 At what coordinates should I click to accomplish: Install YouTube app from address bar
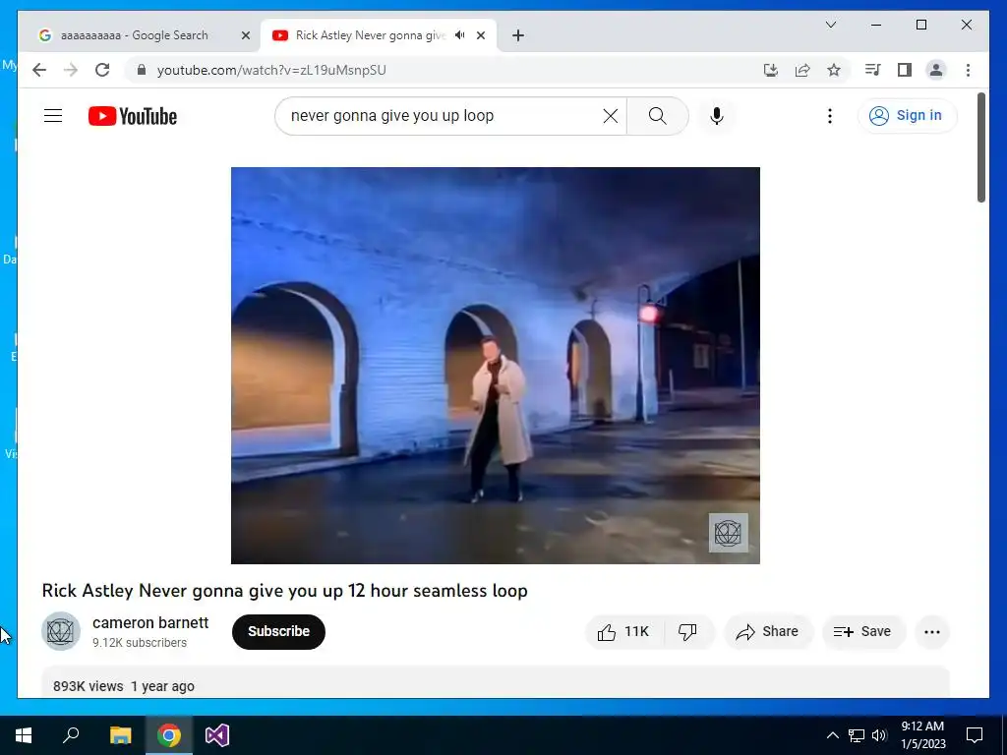[x=771, y=70]
